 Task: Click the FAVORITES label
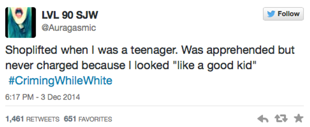94,119
